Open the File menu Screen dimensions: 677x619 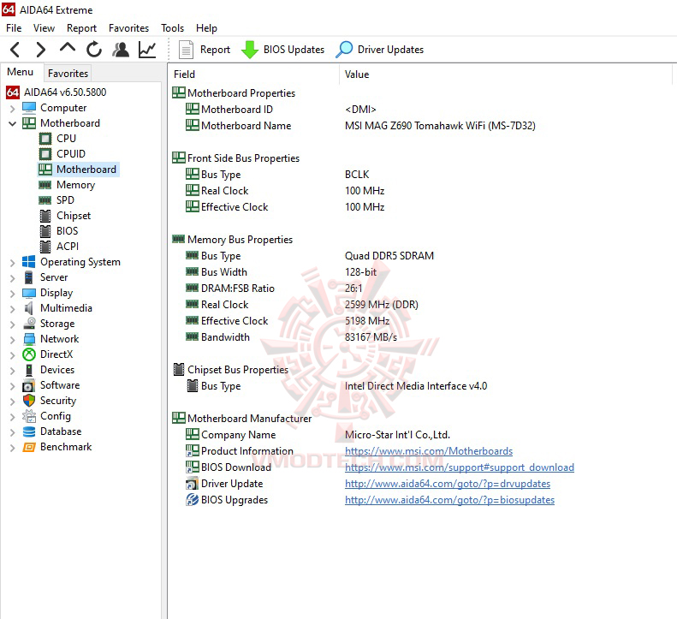[14, 28]
